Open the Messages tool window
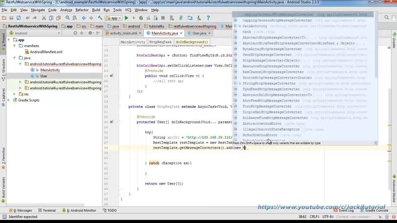Image resolution: width=397 pixels, height=223 pixels. (20, 211)
